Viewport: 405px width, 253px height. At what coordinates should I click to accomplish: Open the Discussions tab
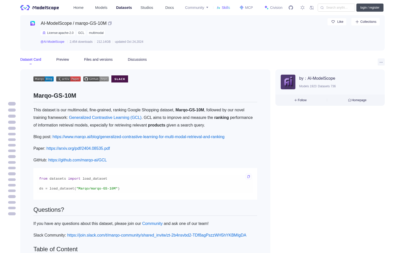point(137,59)
